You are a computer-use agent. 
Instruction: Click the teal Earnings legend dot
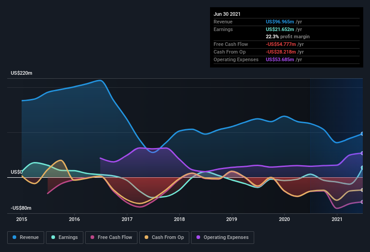(x=53, y=237)
